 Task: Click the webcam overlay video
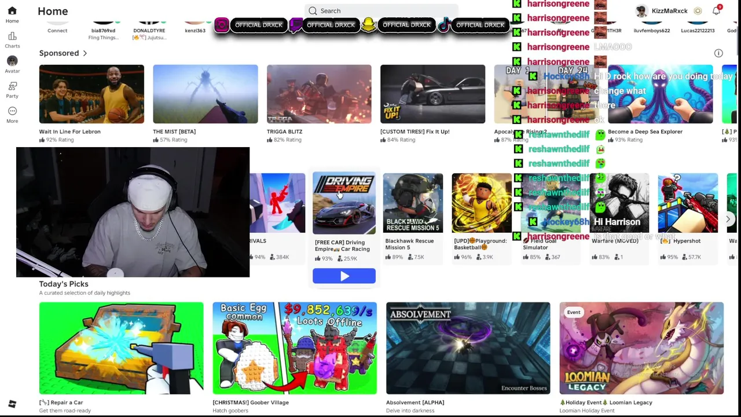pyautogui.click(x=133, y=212)
